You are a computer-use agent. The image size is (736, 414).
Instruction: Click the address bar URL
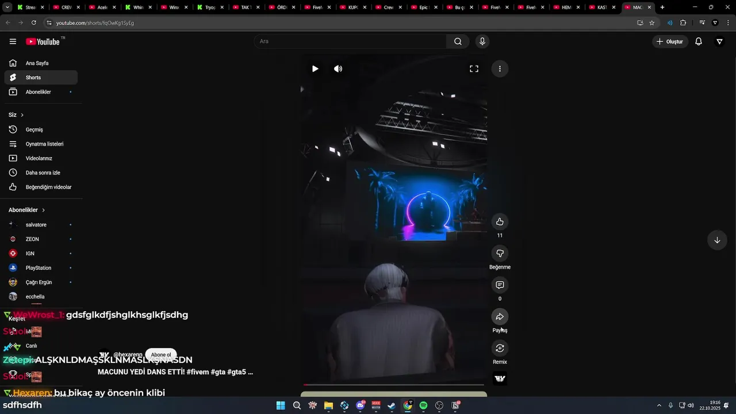tap(95, 22)
